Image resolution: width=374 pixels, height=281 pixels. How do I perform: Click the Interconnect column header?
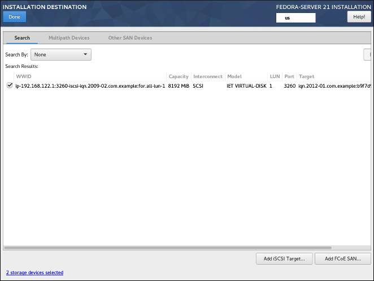[207, 76]
